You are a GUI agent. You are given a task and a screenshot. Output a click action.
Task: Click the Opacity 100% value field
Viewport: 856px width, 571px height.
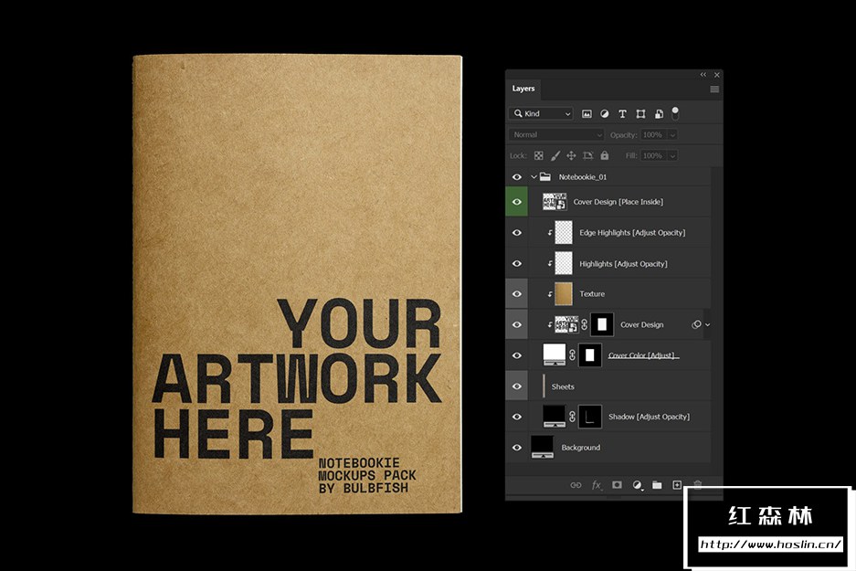point(653,135)
